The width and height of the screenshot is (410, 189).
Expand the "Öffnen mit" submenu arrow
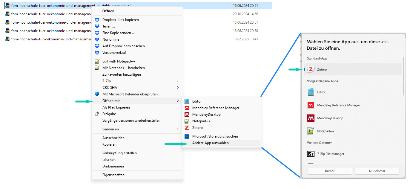[178, 101]
